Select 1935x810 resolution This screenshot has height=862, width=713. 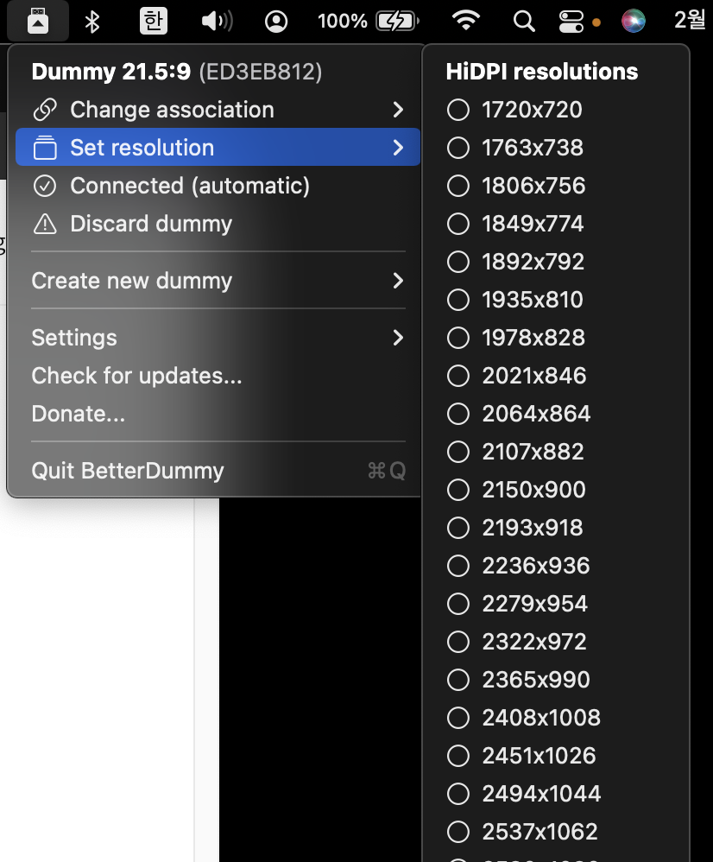click(x=555, y=300)
